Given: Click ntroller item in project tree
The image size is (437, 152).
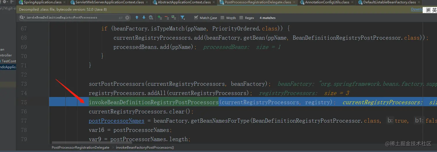Looking at the screenshot, I should (6, 55).
